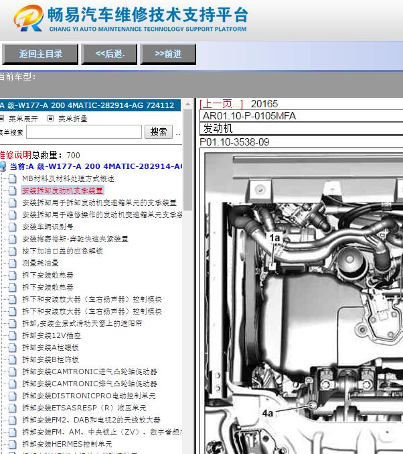
Task: Open 拆卸安装CAMTRONIC排气凸轮轴促动器 entry
Action: click(90, 384)
